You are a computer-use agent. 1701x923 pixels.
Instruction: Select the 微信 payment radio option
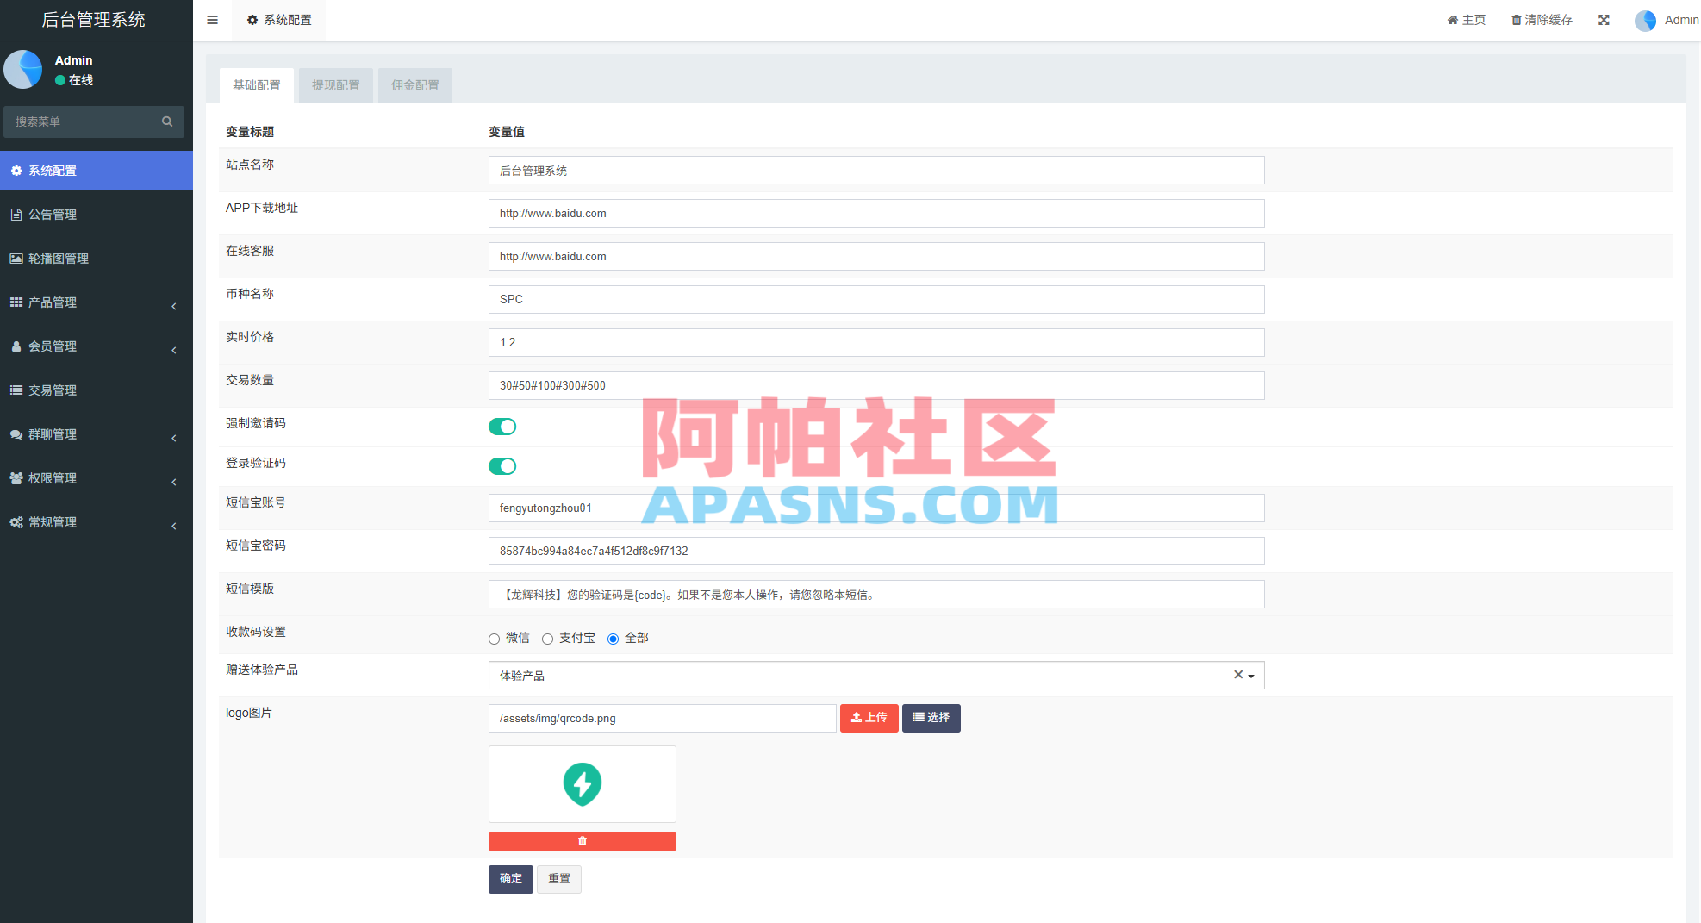(495, 638)
